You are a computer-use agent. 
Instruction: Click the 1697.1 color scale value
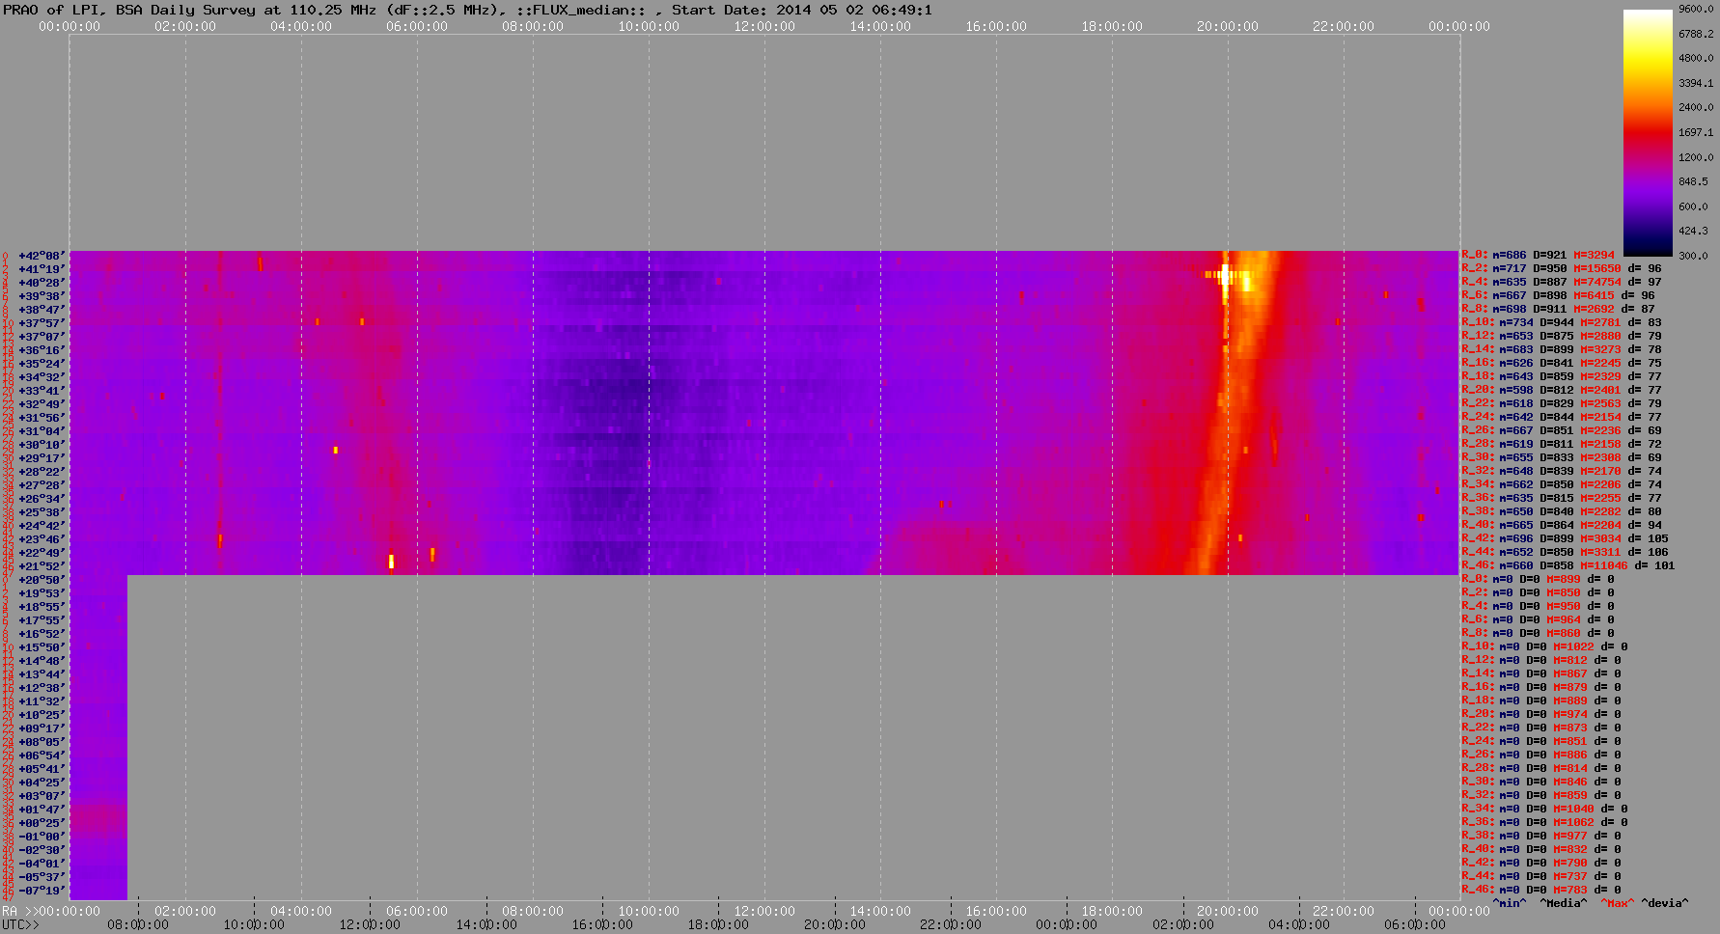click(1696, 132)
